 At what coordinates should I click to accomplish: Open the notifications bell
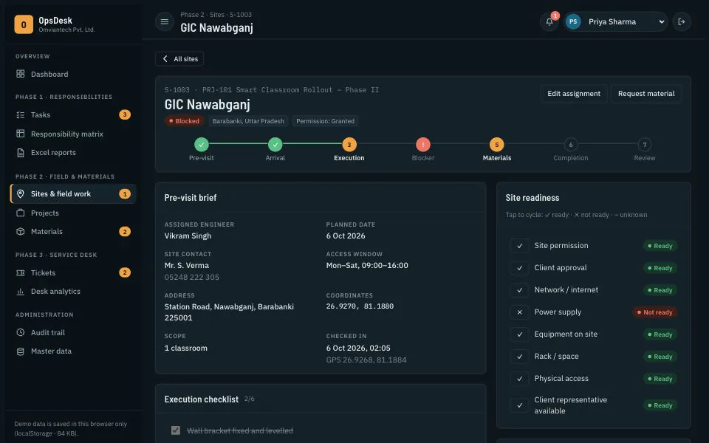point(549,21)
